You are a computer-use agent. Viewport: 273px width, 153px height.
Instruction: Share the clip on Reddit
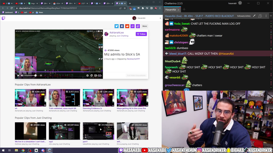coord(127,26)
